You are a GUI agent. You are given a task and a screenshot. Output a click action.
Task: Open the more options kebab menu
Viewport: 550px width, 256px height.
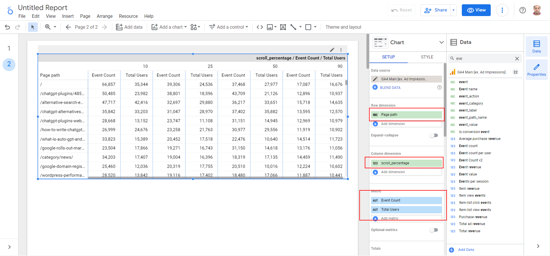[502, 10]
